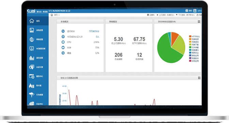Click the 30 KB axis label on chart
The height and width of the screenshot is (123, 229).
64,94
